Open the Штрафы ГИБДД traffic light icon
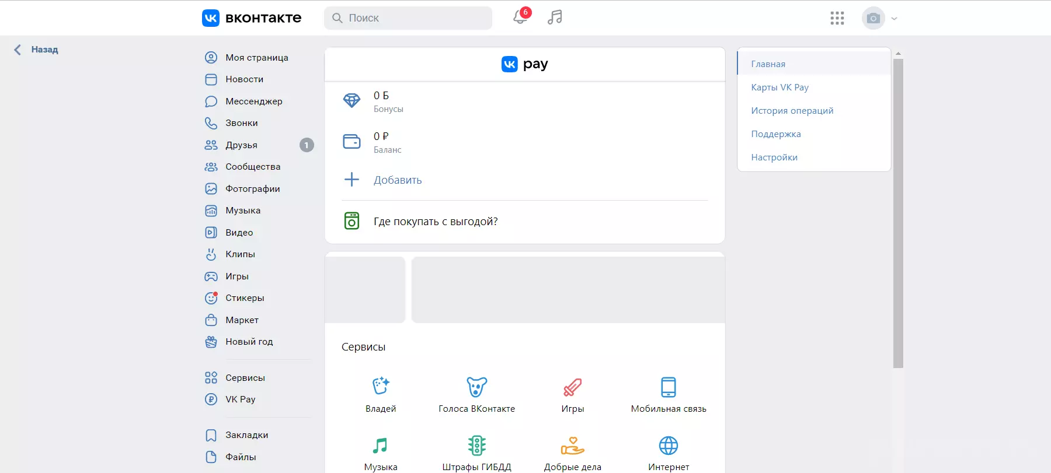This screenshot has height=473, width=1051. click(476, 446)
